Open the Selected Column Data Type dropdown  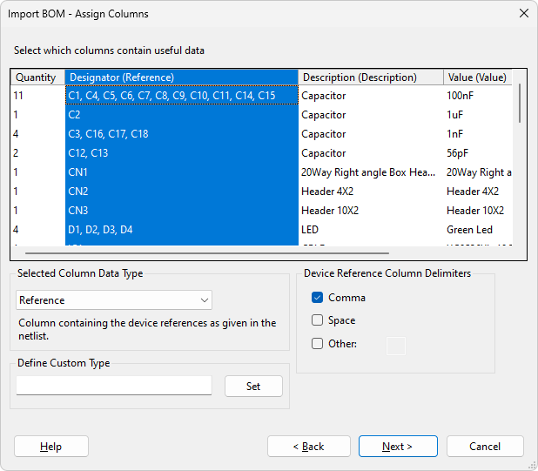[114, 300]
